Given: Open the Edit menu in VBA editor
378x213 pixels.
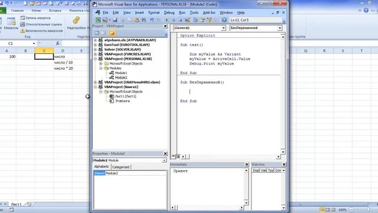Looking at the screenshot, I should tap(116, 12).
